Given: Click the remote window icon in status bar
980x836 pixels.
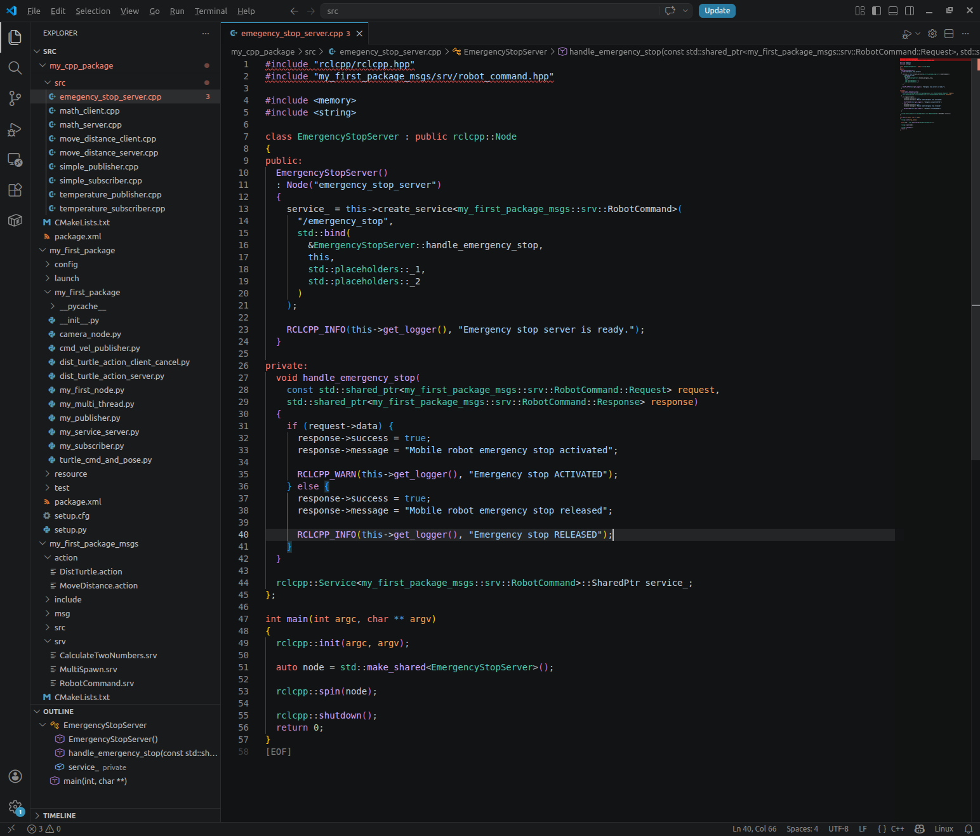Looking at the screenshot, I should point(11,829).
